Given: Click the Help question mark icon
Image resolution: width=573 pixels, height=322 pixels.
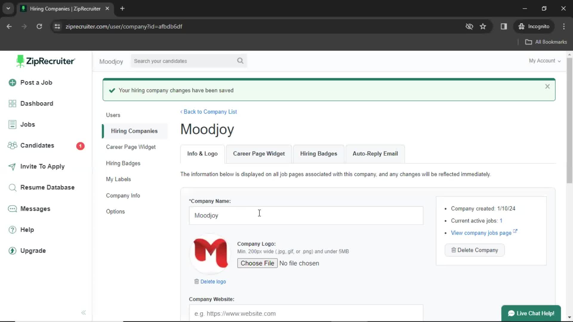Looking at the screenshot, I should tap(12, 230).
